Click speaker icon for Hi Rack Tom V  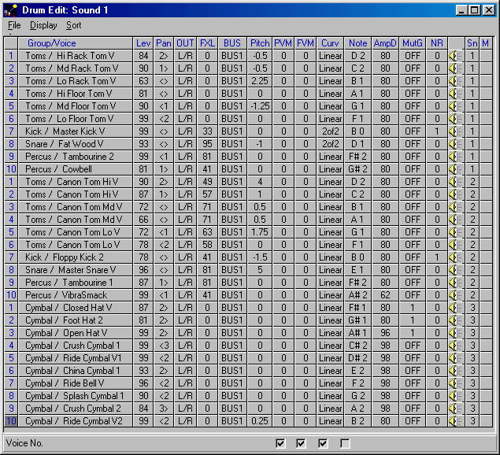click(454, 56)
